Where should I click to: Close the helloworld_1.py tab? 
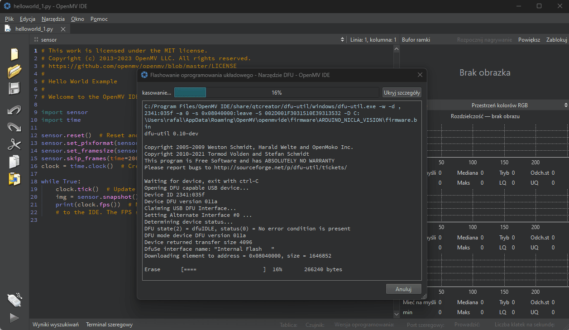click(63, 29)
